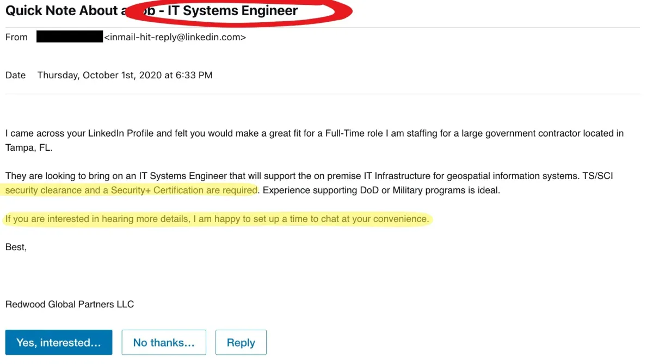Screen dimensions: 653x364
Task: Click highlighted "Security+ Certification are required" text
Action: (184, 190)
